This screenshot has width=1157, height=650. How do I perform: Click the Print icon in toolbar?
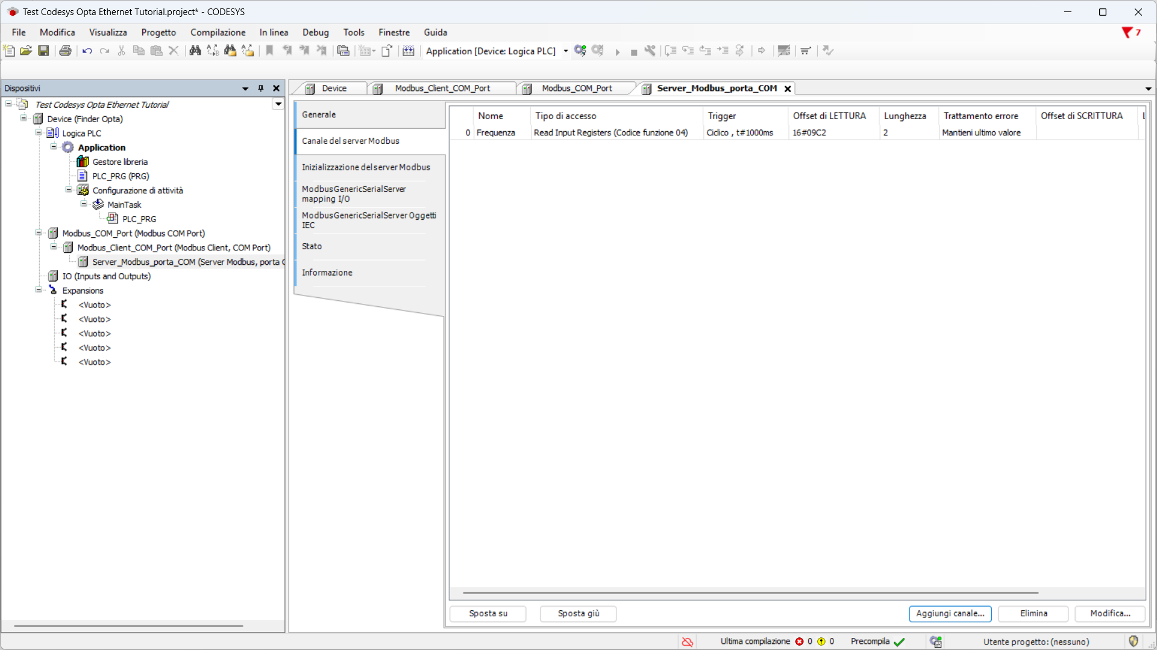tap(65, 51)
